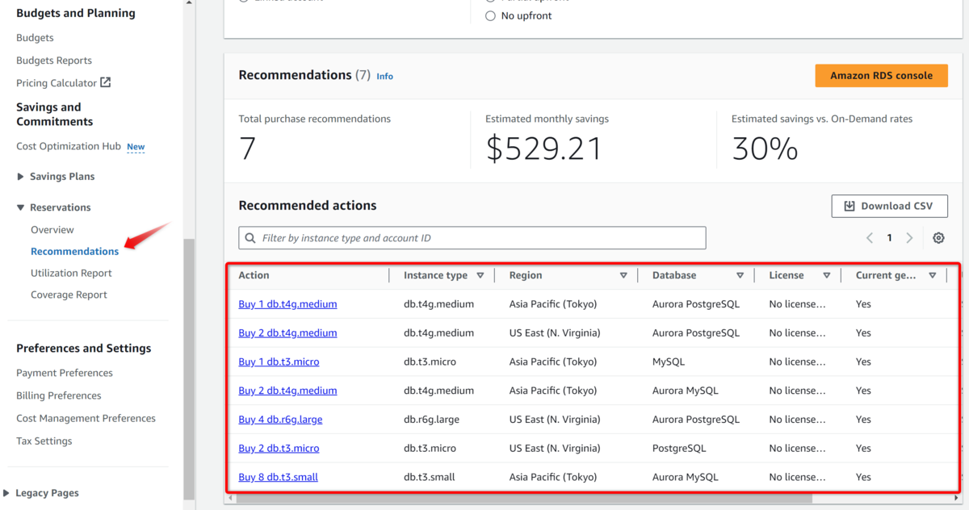Open Billing Preferences
Image resolution: width=969 pixels, height=510 pixels.
point(59,395)
